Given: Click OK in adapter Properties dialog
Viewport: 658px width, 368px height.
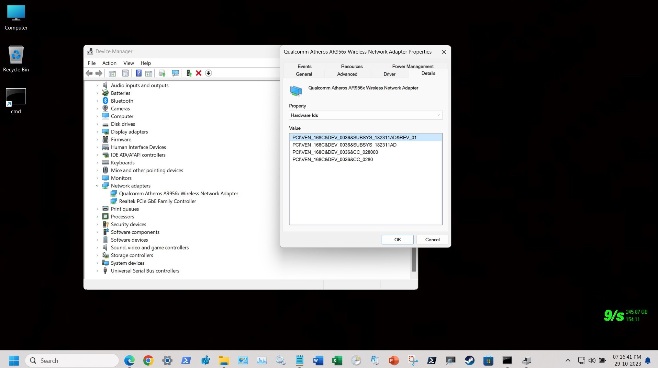Looking at the screenshot, I should pos(398,240).
